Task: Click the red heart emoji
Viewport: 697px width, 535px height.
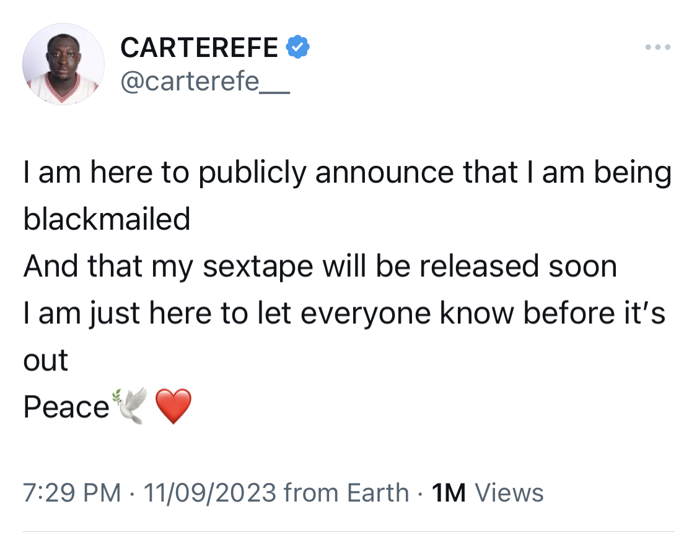Action: (173, 406)
